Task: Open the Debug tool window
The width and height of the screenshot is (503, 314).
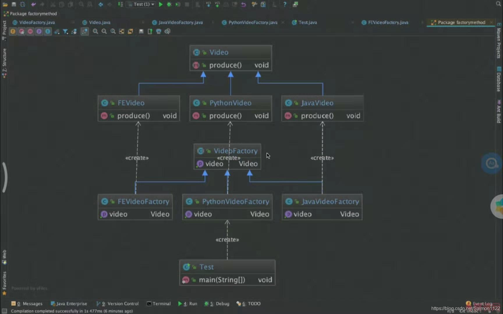Action: click(217, 304)
